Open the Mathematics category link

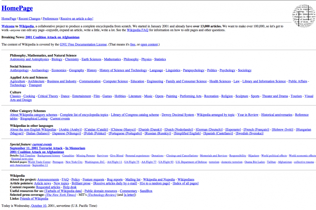click(x=112, y=59)
